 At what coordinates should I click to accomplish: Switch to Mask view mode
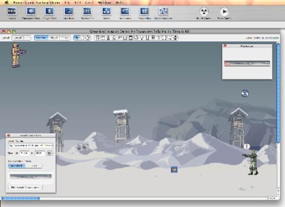click(x=54, y=37)
